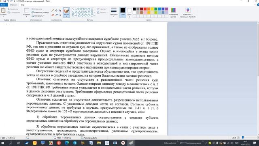Switch to the View ribbon tab
This screenshot has height=146, width=259.
click(22, 5)
